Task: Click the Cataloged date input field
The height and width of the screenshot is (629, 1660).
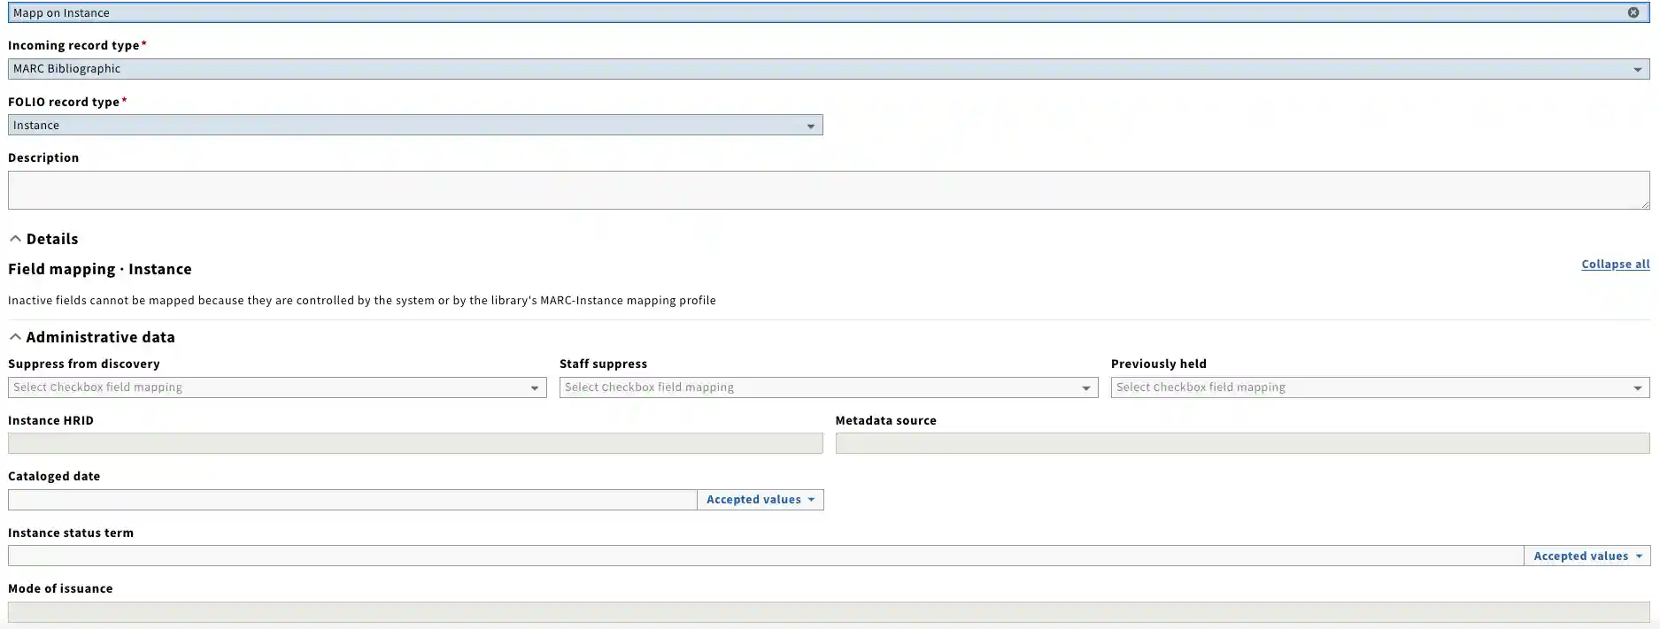Action: (x=352, y=500)
